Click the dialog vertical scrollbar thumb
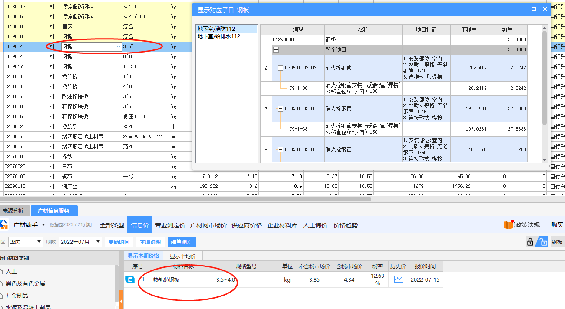Viewport: 565px width, 309px height. point(545,78)
